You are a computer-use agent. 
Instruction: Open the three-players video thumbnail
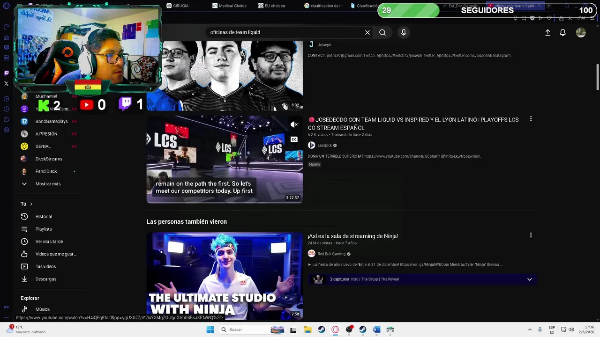pyautogui.click(x=225, y=76)
